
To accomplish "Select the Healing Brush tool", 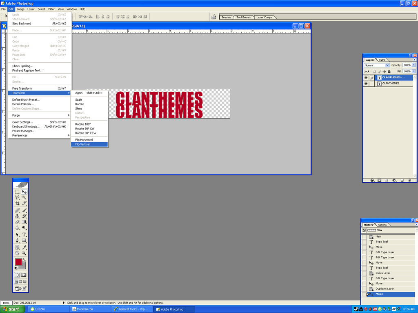I will pos(17,210).
